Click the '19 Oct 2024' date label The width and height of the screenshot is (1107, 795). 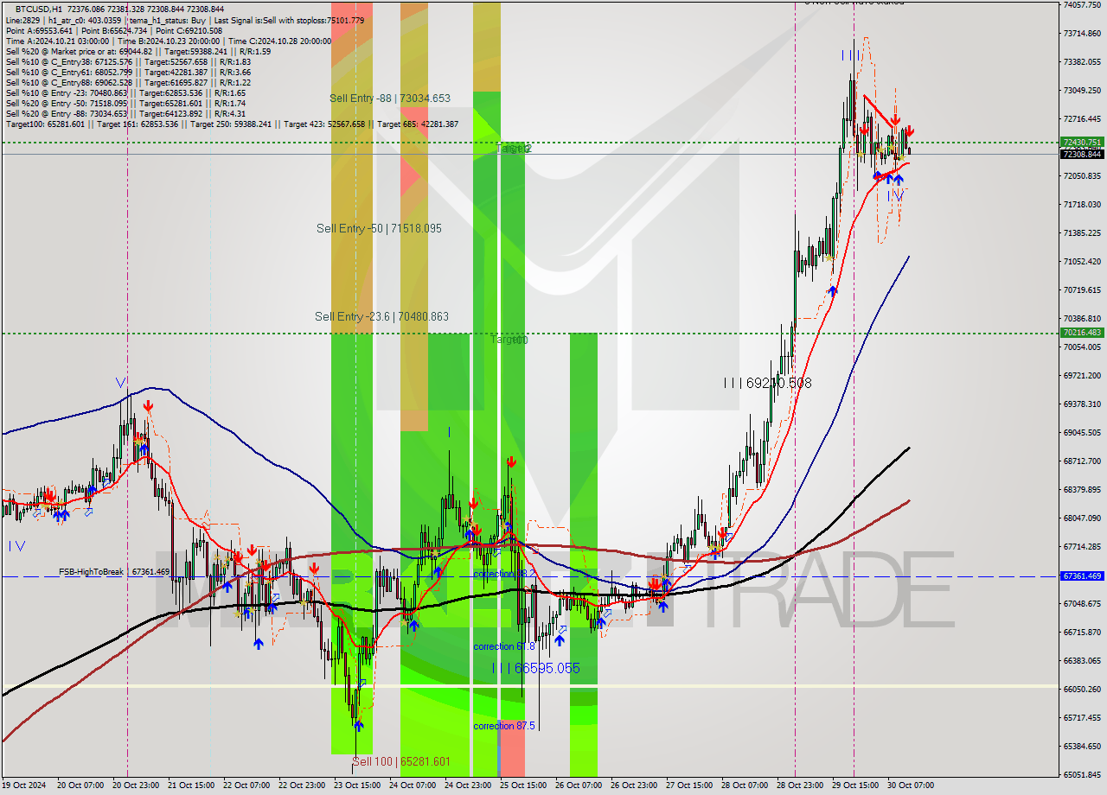[x=26, y=785]
